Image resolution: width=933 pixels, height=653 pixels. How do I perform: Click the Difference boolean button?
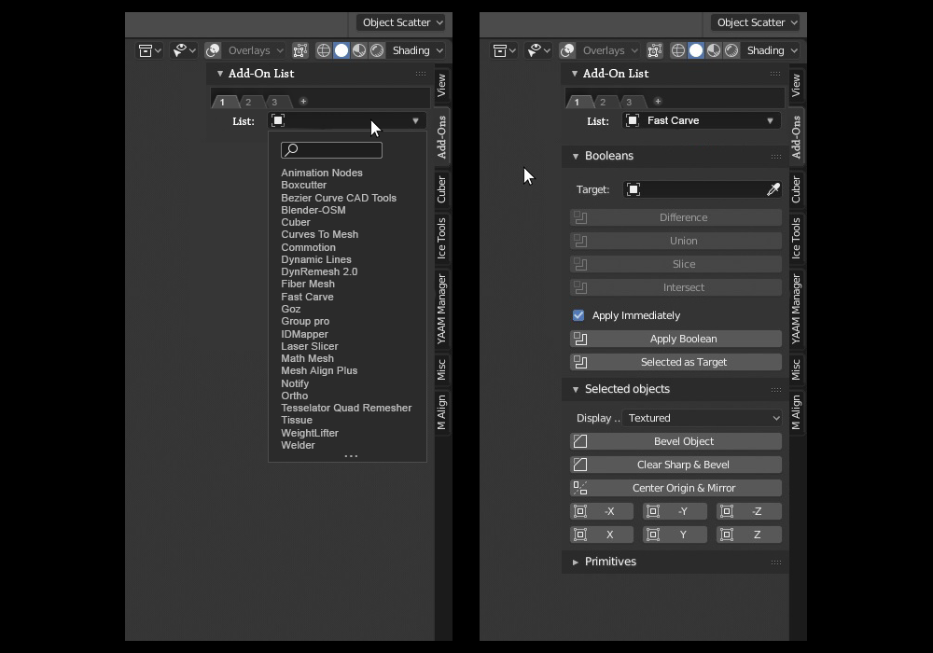coord(675,217)
